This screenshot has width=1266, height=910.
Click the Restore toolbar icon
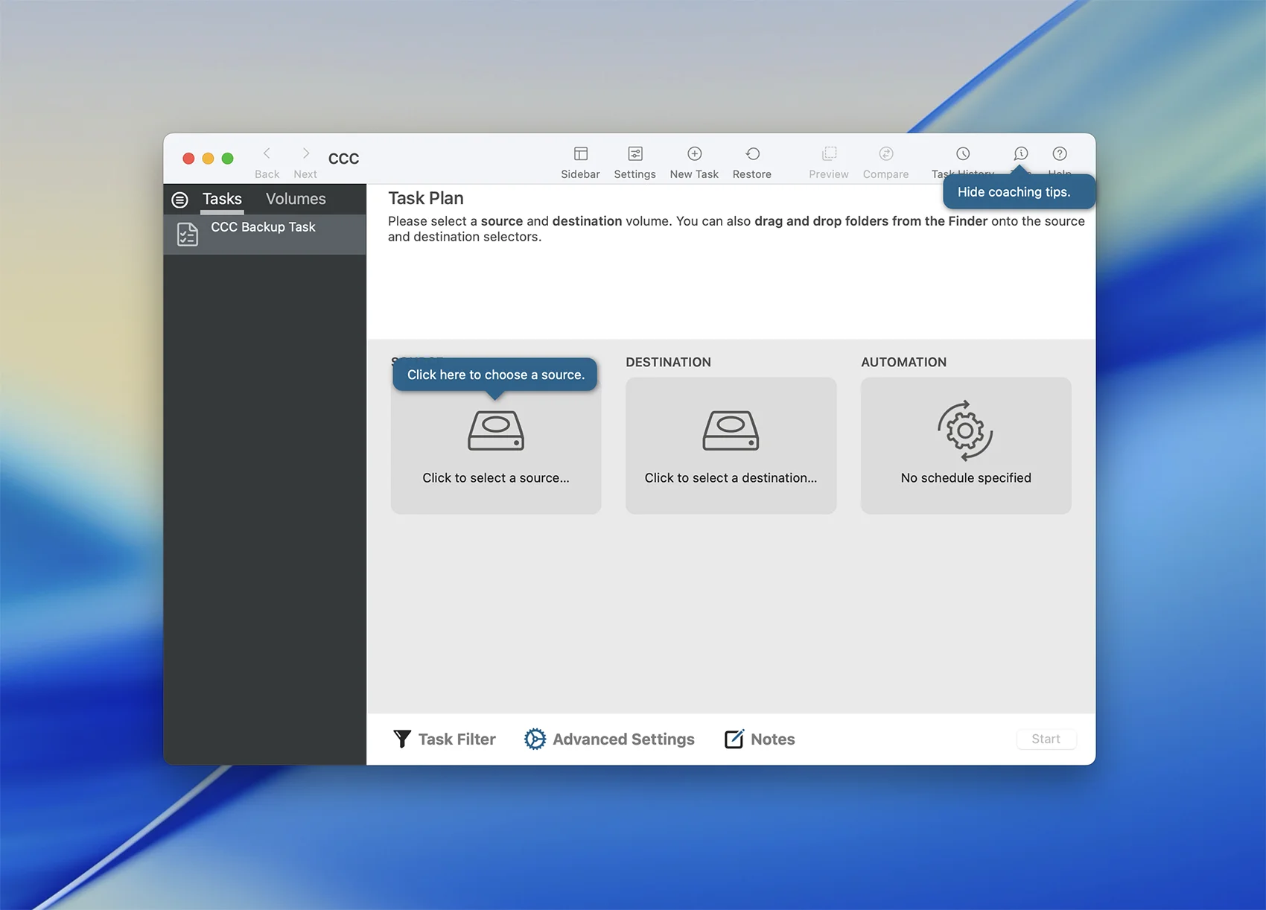(752, 154)
